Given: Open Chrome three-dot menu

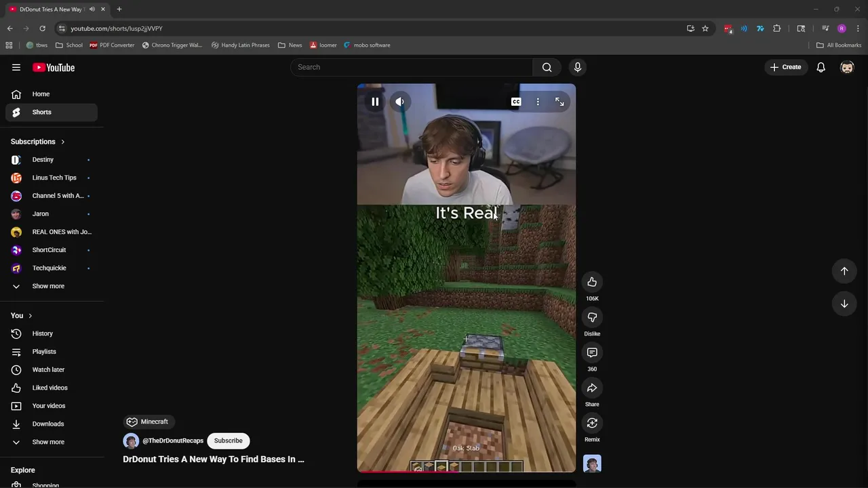Looking at the screenshot, I should pyautogui.click(x=858, y=28).
